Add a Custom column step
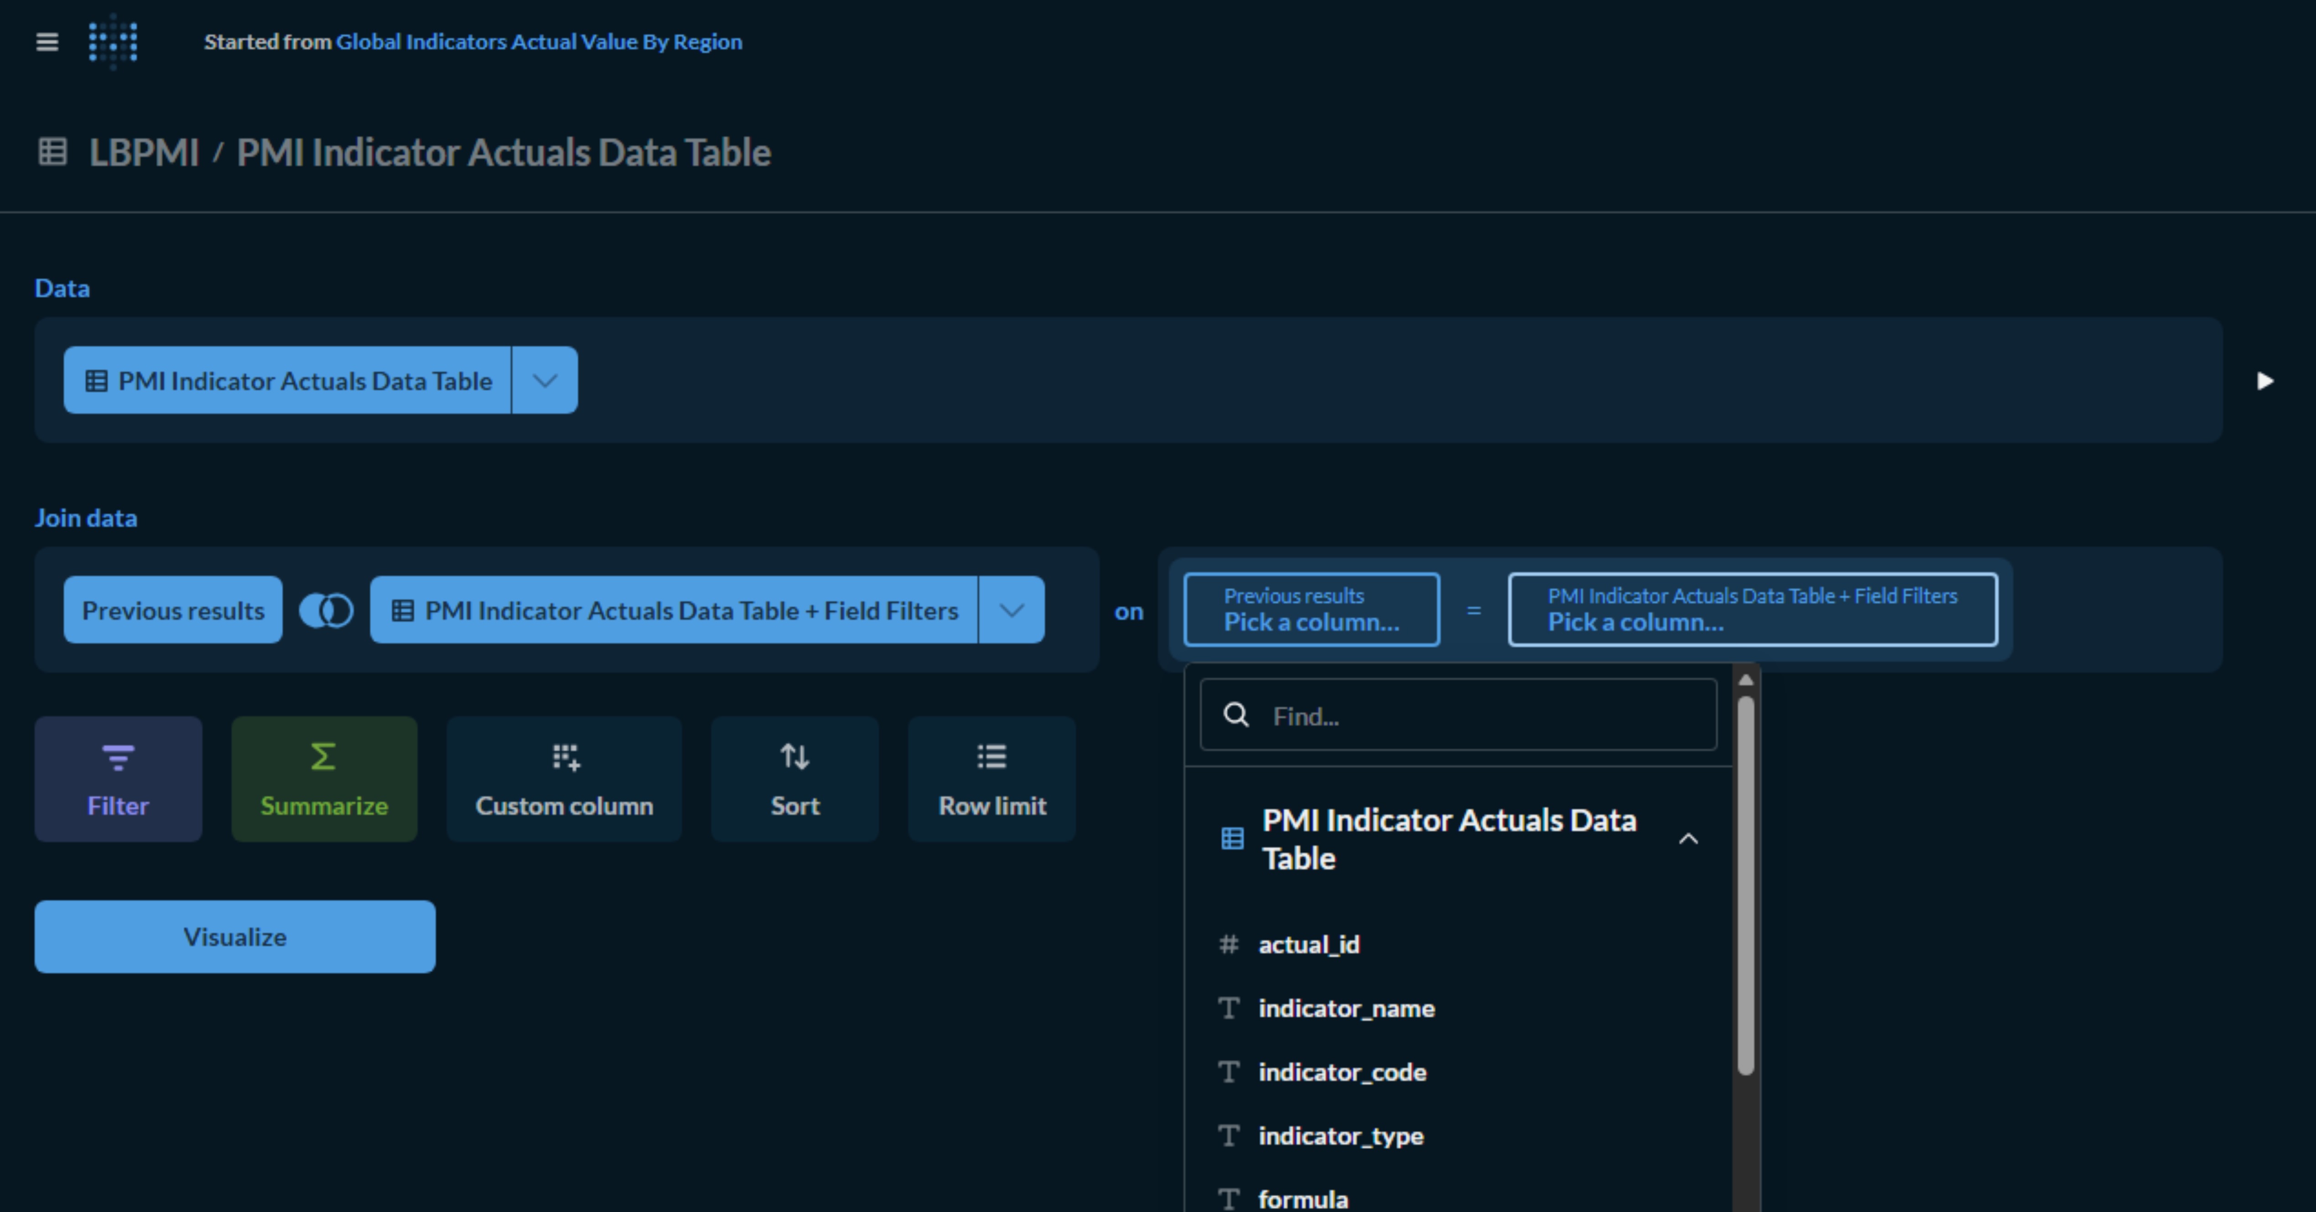Screen dimensions: 2316x1212 tap(563, 778)
